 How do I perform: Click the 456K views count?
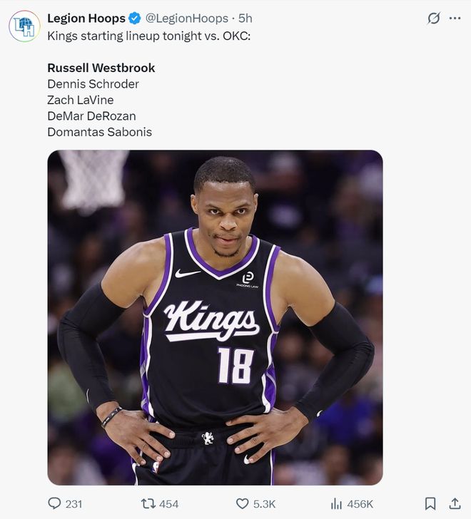click(360, 504)
